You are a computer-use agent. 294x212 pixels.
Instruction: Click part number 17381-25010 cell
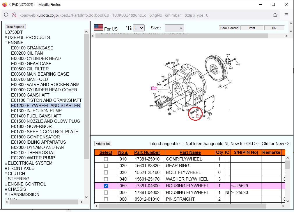(147, 159)
